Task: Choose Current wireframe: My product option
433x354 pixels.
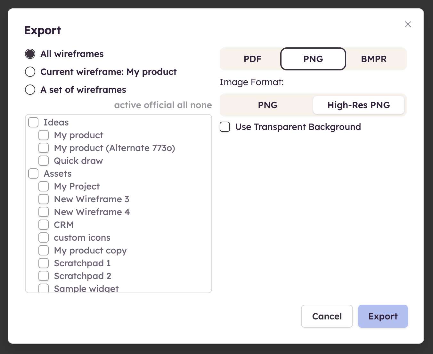Action: coord(30,72)
